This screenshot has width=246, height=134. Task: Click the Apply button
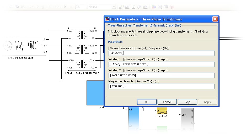pos(207,102)
